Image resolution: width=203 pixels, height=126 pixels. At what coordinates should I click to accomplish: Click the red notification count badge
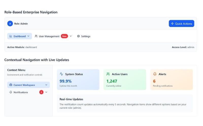tap(41, 92)
